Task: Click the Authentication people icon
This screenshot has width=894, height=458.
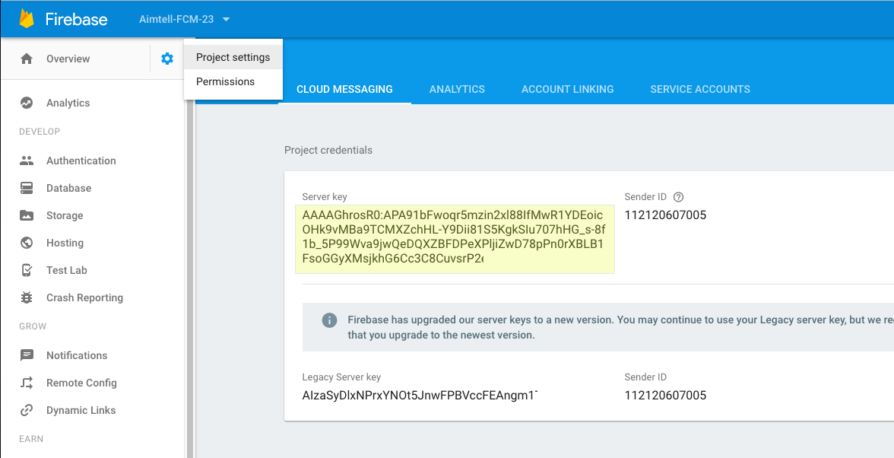Action: coord(27,161)
